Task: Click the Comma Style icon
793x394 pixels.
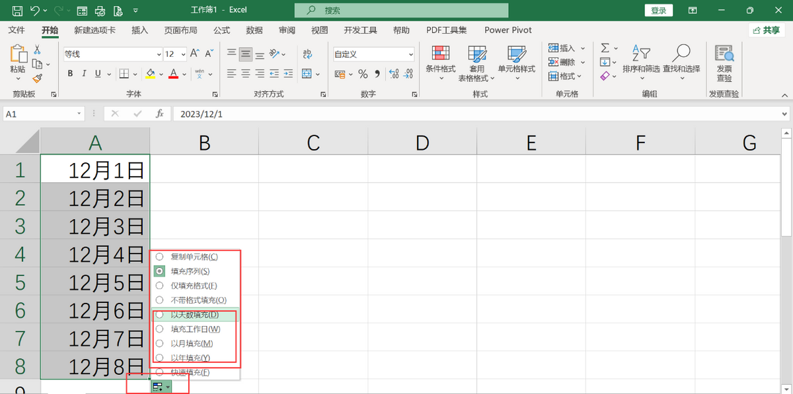Action: point(377,74)
